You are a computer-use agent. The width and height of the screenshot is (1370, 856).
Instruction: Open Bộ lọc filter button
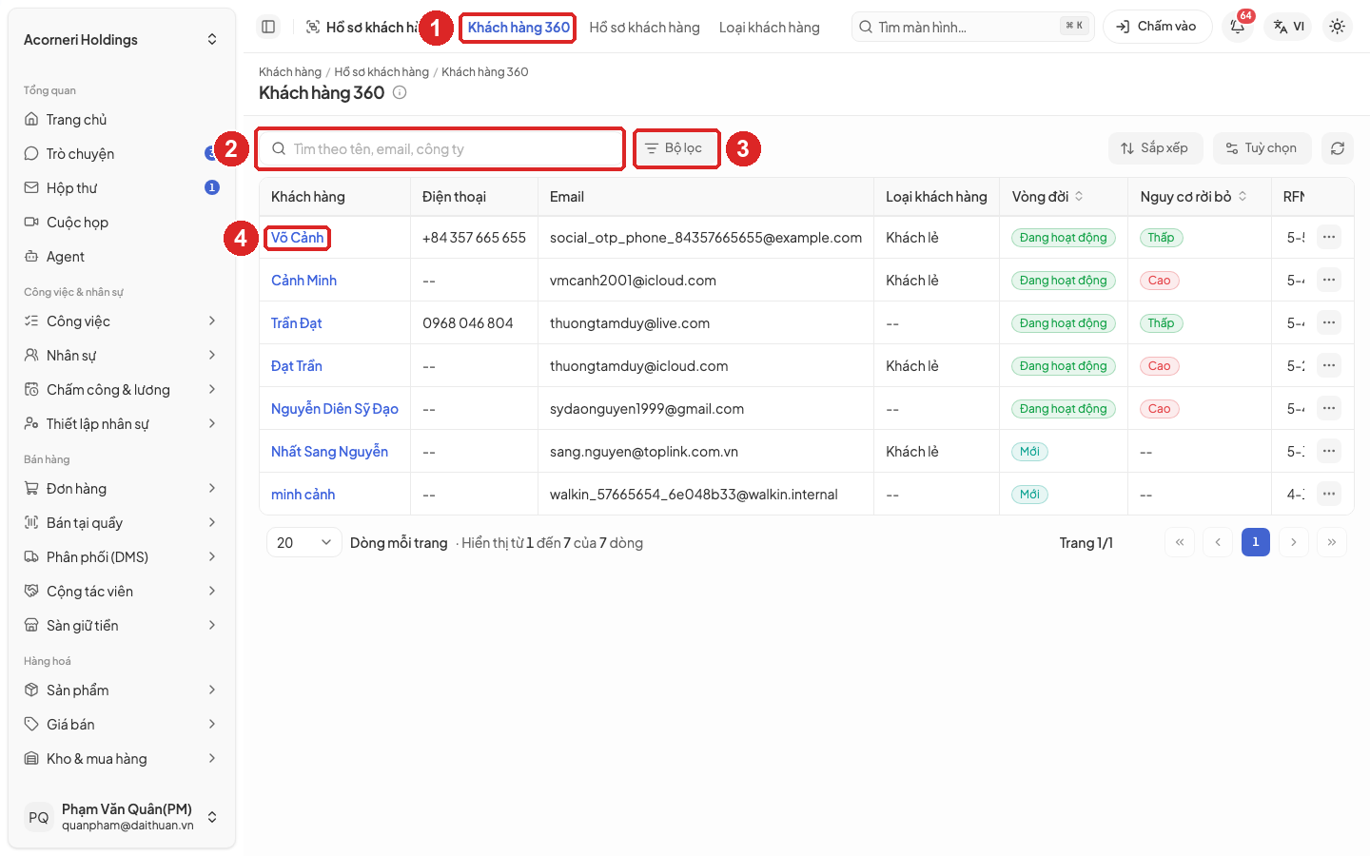pos(675,148)
